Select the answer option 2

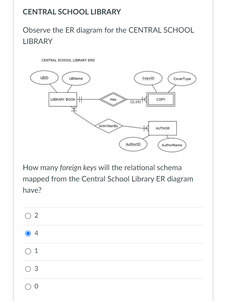(x=28, y=215)
